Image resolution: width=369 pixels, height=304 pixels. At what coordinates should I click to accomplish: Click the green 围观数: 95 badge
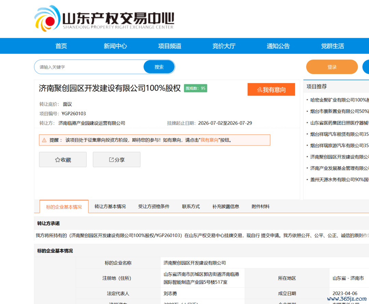click(x=195, y=88)
